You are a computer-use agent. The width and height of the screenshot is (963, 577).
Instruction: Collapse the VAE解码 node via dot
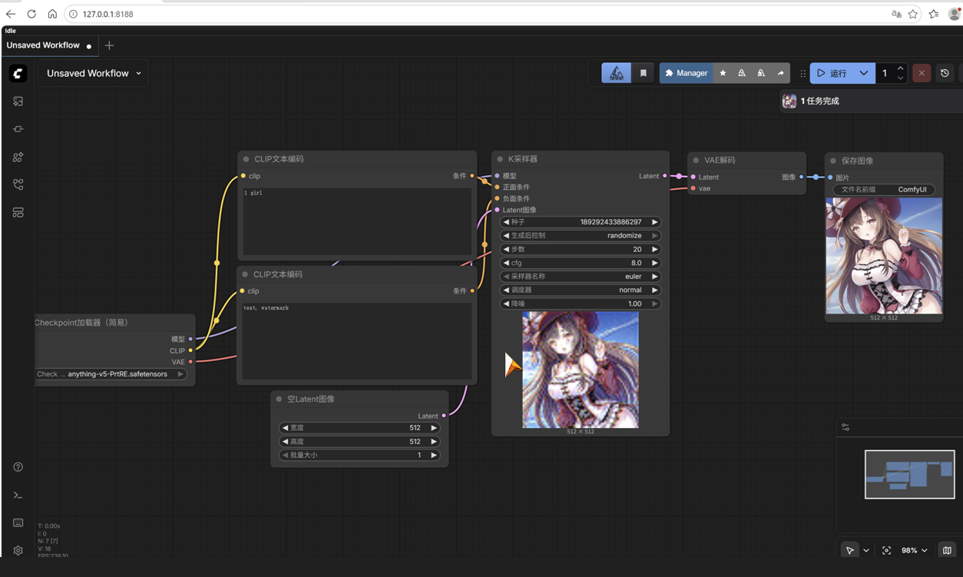(696, 161)
